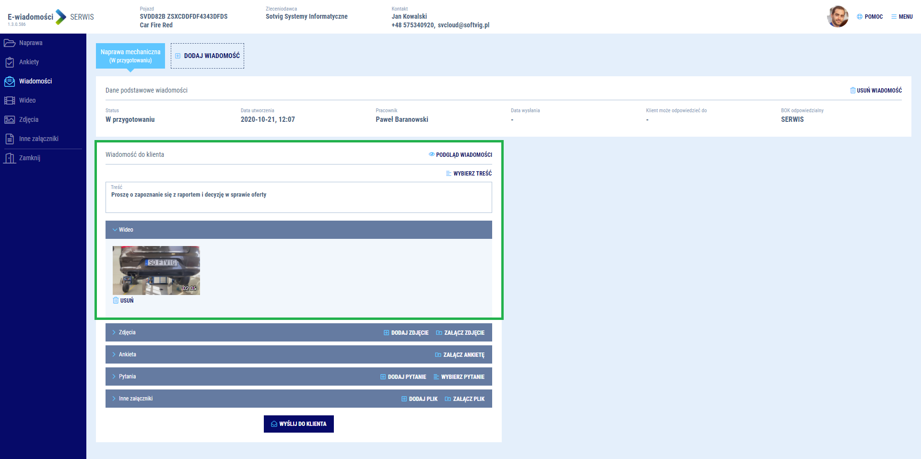Click USUŃ WIADOMOŚĆ link
The height and width of the screenshot is (459, 921).
[x=876, y=90]
